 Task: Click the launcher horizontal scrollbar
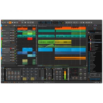point(21,66)
